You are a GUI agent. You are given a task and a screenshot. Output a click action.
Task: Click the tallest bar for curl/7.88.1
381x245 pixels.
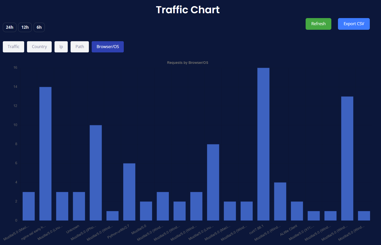(263, 142)
